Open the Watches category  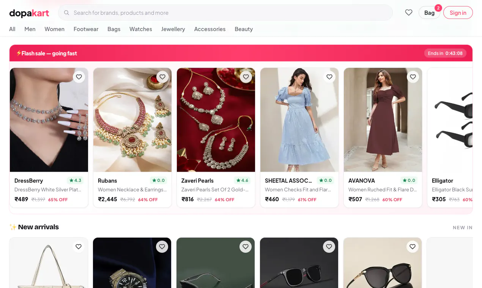(141, 29)
